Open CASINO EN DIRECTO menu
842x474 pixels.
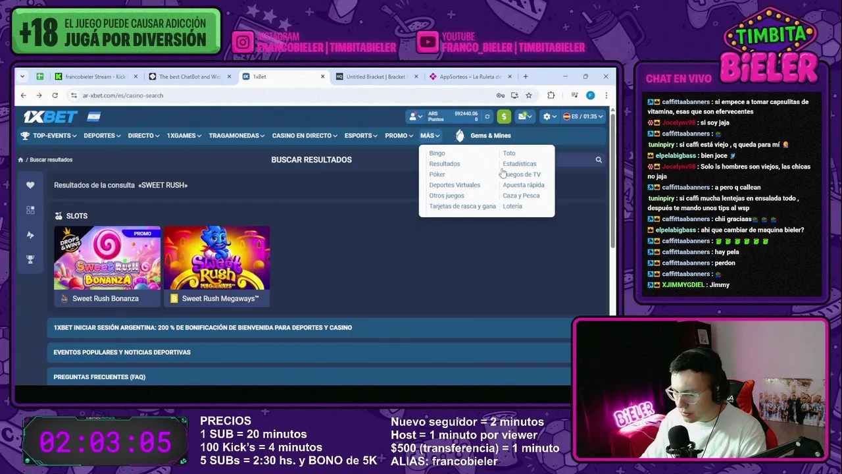[305, 136]
